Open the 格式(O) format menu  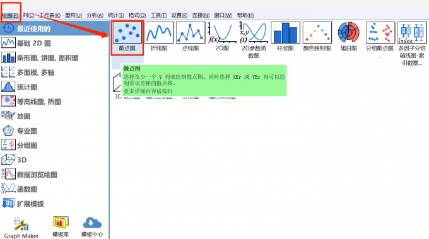pyautogui.click(x=138, y=15)
